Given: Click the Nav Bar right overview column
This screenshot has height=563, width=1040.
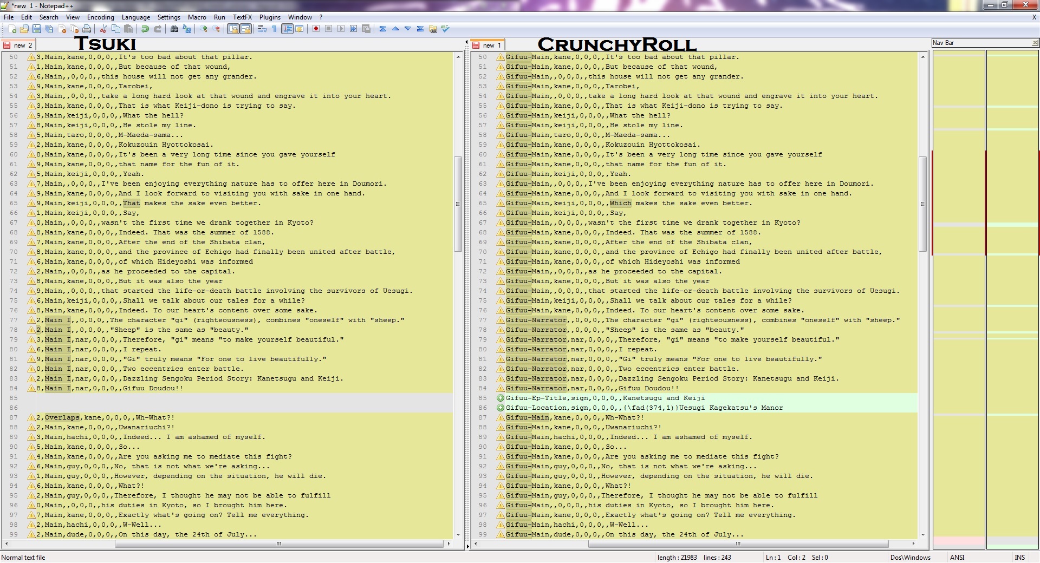Looking at the screenshot, I should 1012,299.
